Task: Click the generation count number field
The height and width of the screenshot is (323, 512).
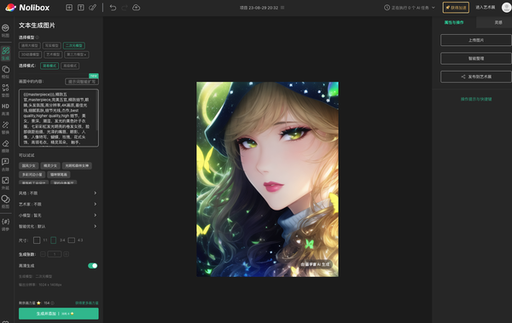Action: coord(55,254)
